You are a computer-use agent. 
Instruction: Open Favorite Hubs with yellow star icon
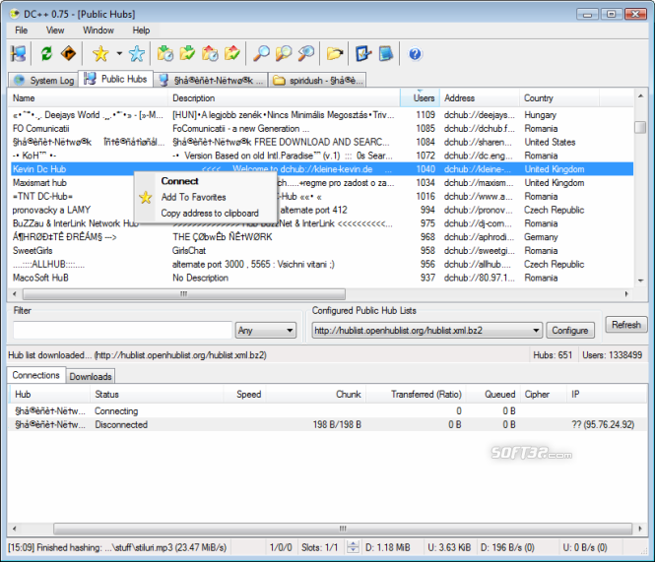pyautogui.click(x=100, y=54)
